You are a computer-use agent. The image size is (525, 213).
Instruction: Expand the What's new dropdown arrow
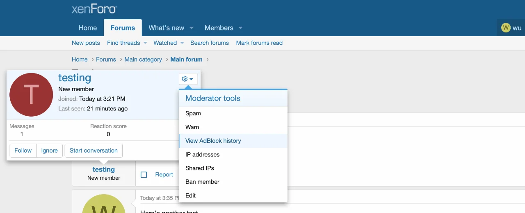click(x=192, y=28)
